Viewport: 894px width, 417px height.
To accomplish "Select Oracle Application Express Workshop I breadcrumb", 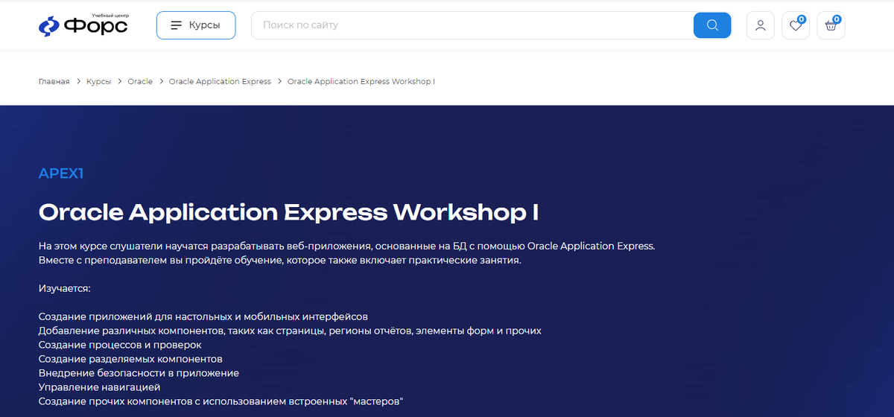I will click(361, 81).
